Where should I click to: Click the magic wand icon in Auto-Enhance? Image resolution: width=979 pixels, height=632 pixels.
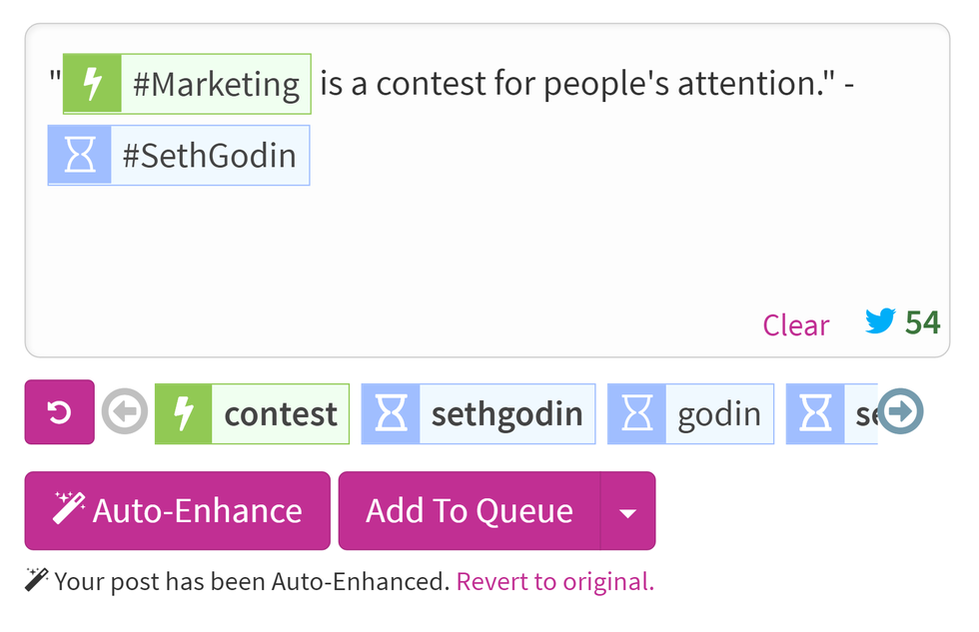coord(68,509)
